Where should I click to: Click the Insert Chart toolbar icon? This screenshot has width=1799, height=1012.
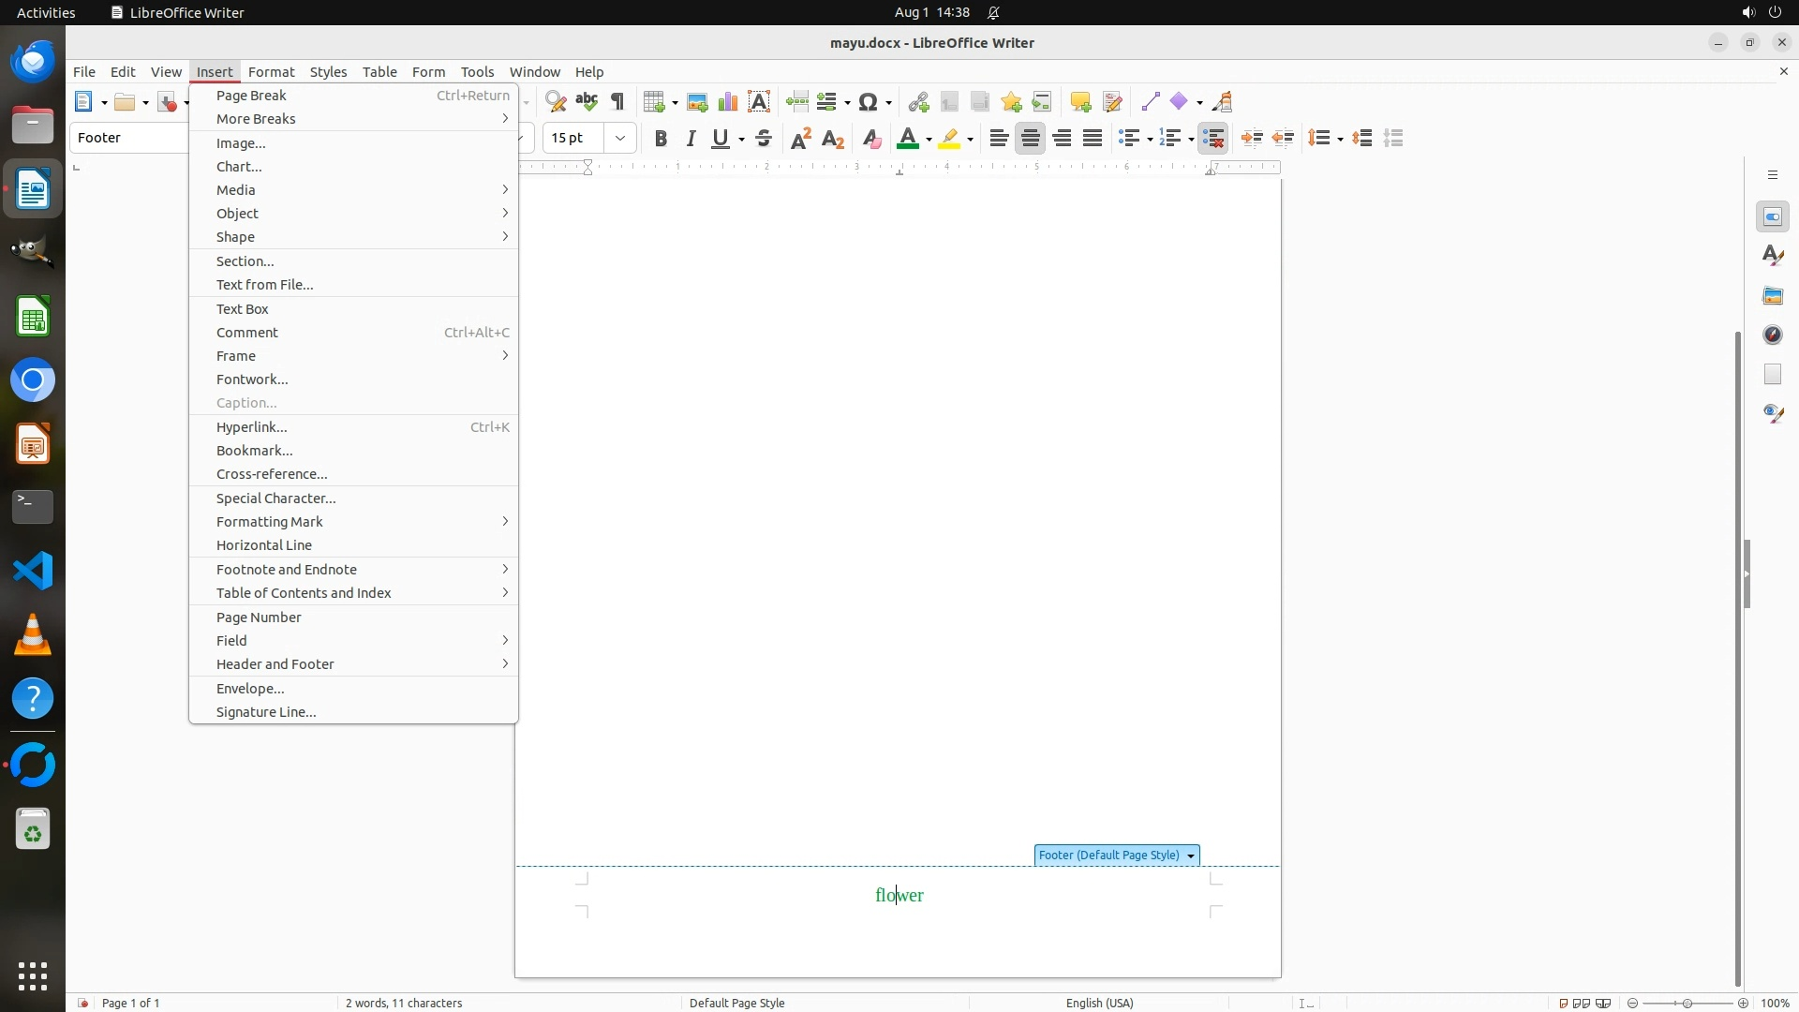coord(728,102)
